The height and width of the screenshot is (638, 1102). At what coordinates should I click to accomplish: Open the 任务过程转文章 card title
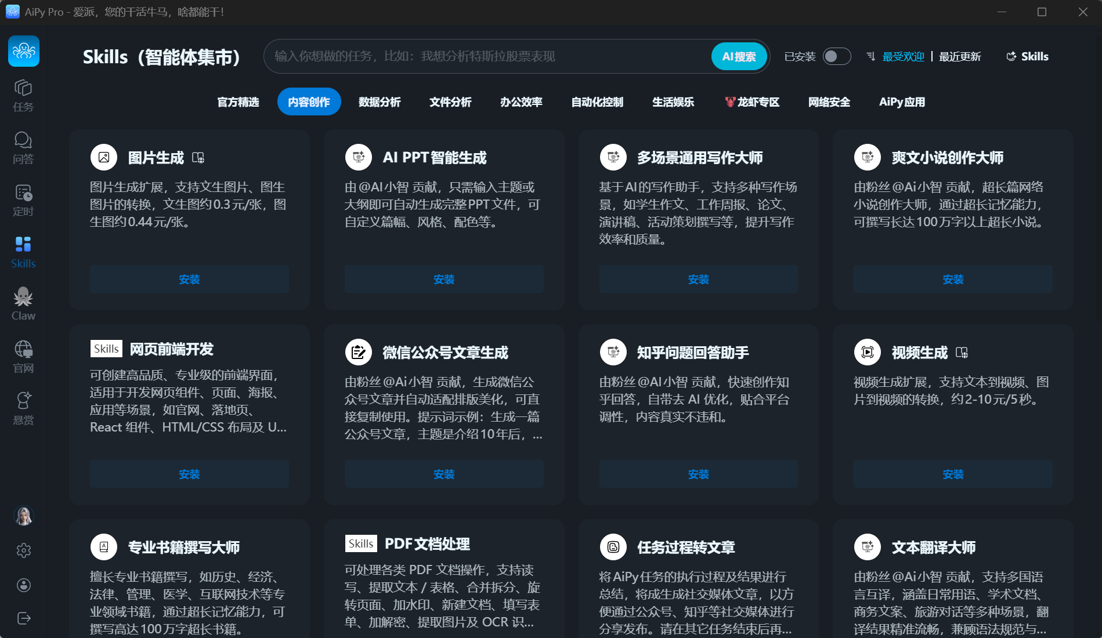click(686, 547)
